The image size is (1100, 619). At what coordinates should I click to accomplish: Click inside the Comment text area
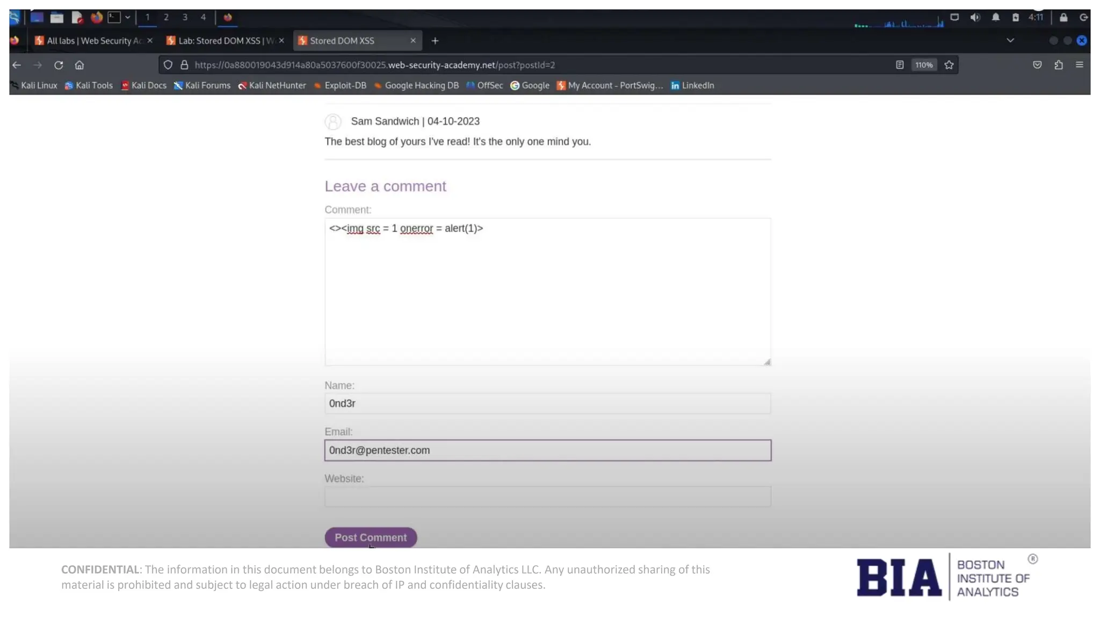[548, 292]
